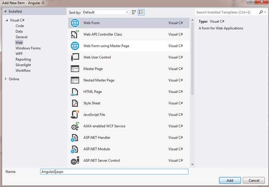This screenshot has height=187, width=269.
Task: Select the Master Page template icon
Action: pyautogui.click(x=75, y=69)
